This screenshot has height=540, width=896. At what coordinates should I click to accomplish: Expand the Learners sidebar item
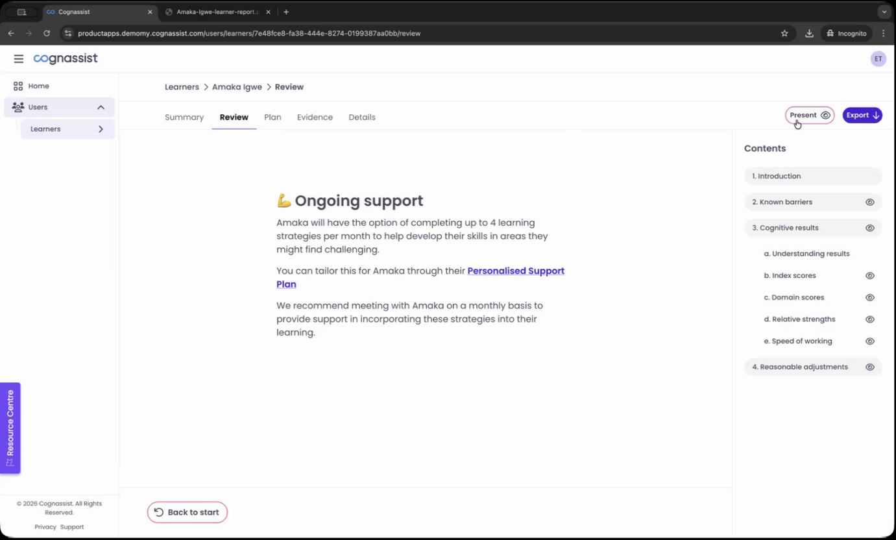pyautogui.click(x=101, y=129)
